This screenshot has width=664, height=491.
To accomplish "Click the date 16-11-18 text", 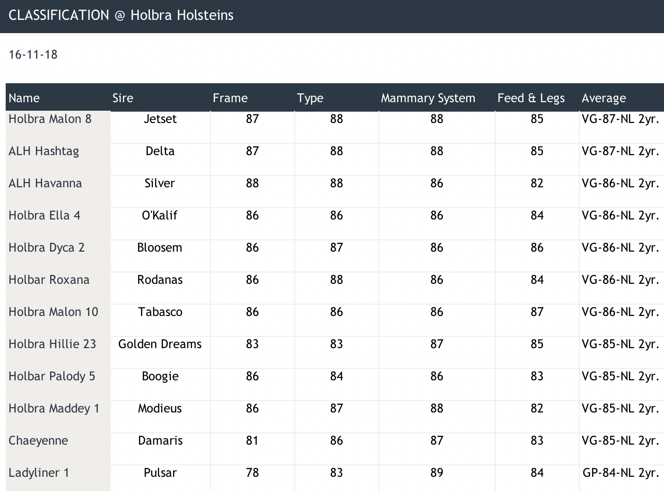I will point(33,54).
